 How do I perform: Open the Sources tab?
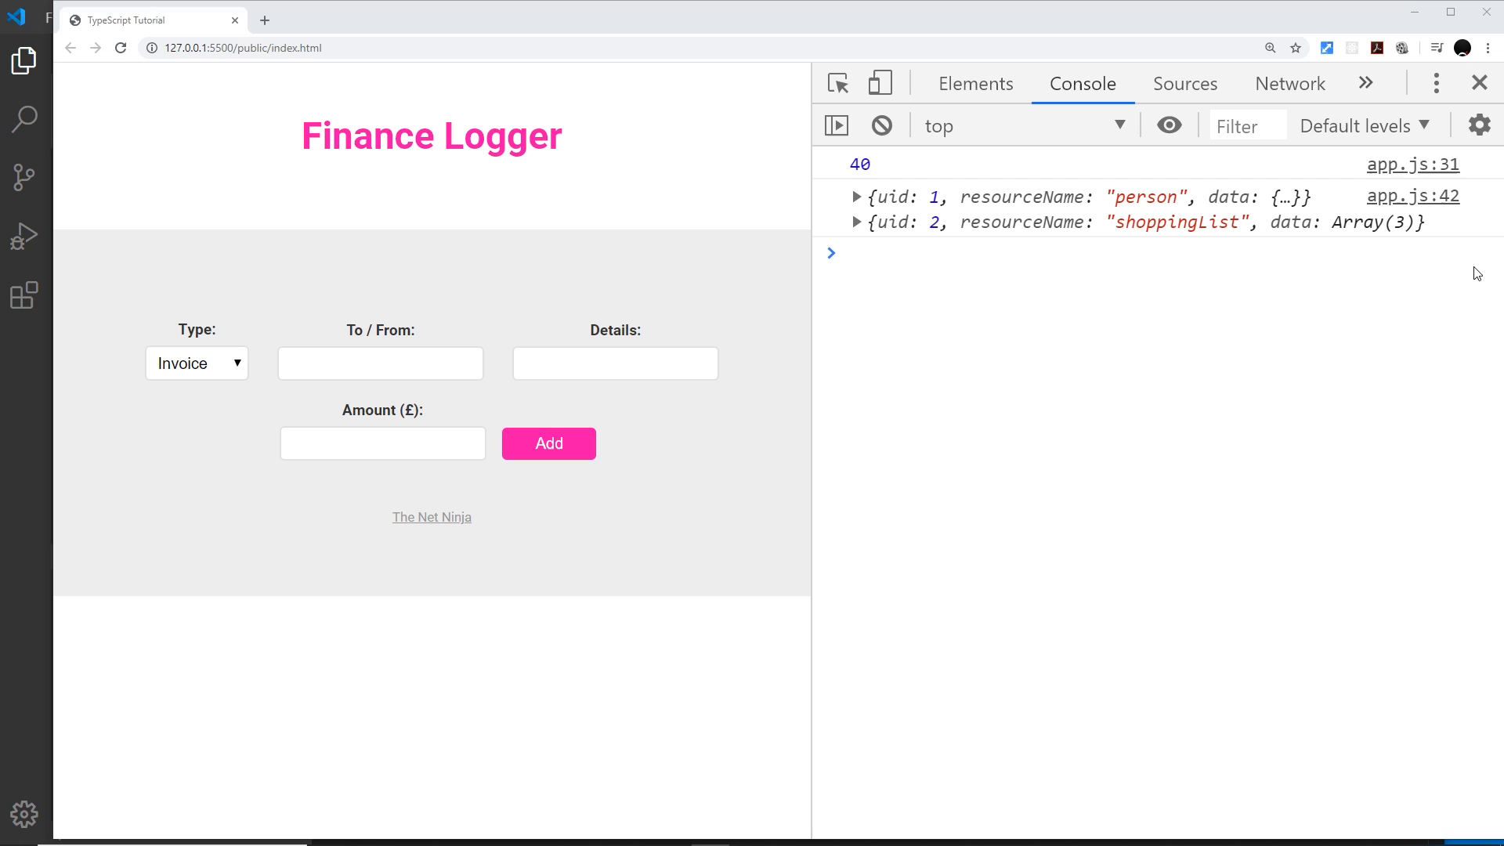[1185, 84]
